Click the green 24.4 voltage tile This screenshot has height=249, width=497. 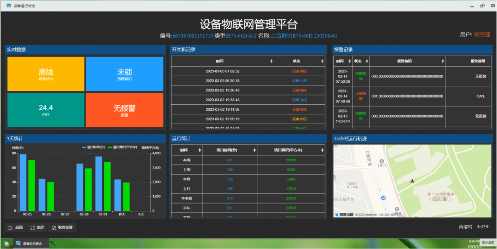pyautogui.click(x=46, y=110)
